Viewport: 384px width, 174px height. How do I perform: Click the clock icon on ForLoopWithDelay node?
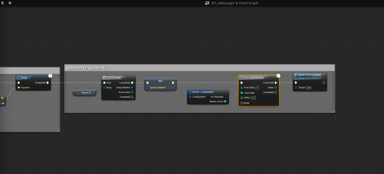point(279,76)
